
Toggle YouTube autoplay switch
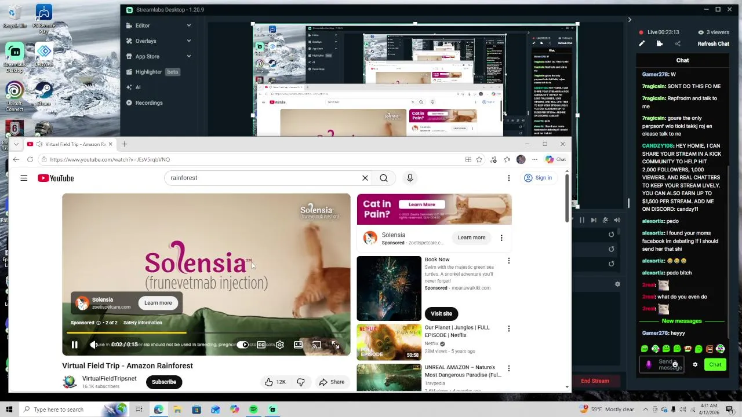click(243, 345)
